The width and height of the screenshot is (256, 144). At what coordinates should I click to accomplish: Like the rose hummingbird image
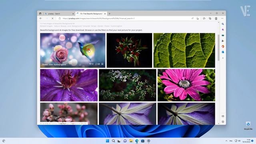(x=91, y=64)
